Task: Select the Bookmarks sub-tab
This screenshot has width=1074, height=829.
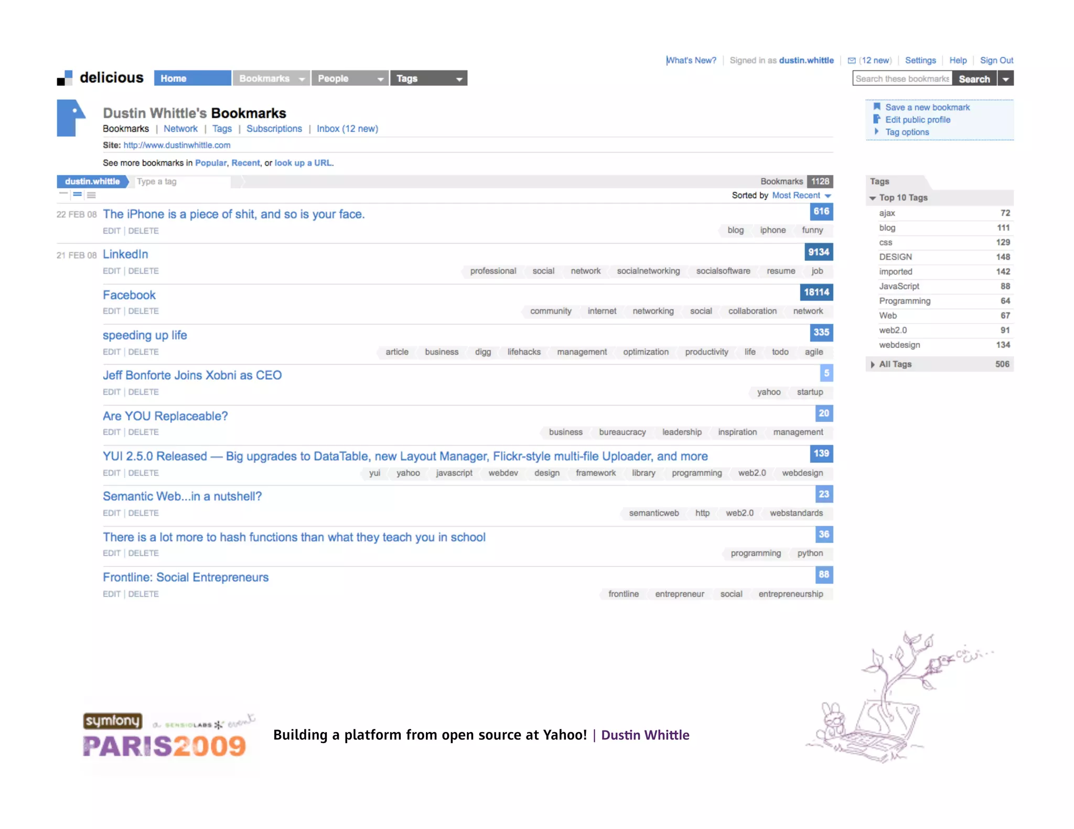Action: [126, 129]
